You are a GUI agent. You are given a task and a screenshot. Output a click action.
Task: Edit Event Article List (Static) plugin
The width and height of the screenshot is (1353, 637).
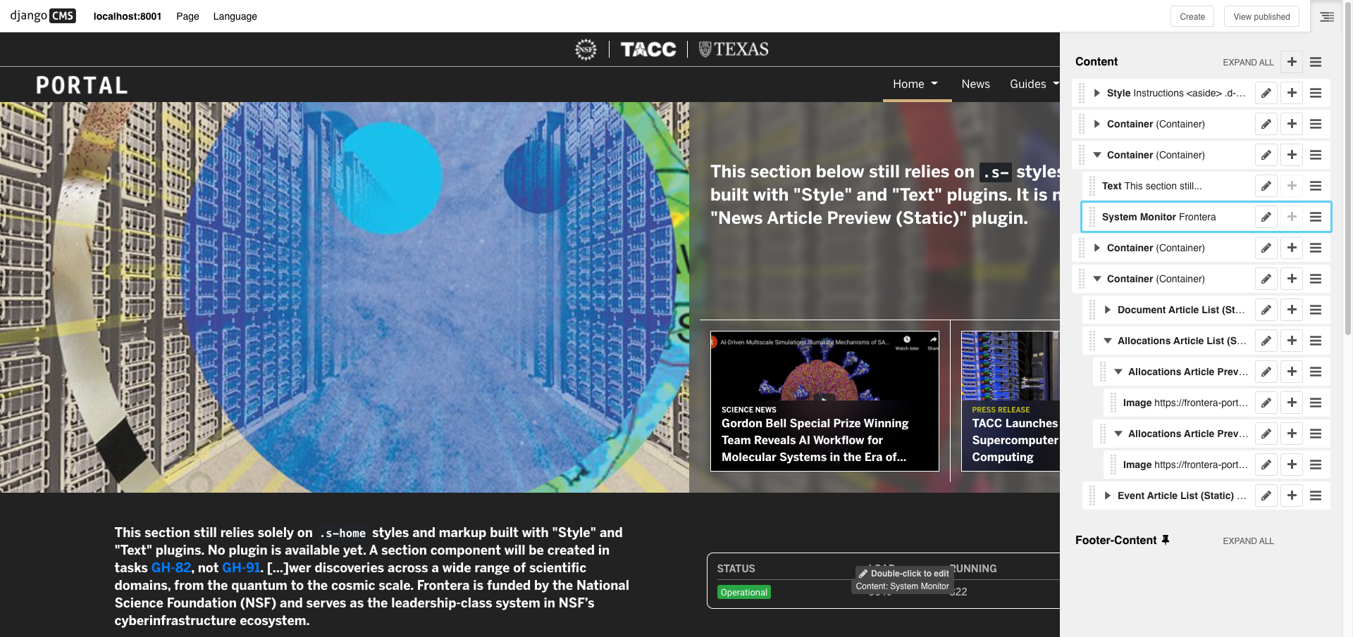tap(1266, 496)
